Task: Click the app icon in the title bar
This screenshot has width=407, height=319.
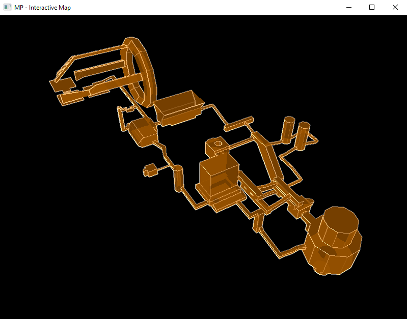Action: (x=7, y=7)
